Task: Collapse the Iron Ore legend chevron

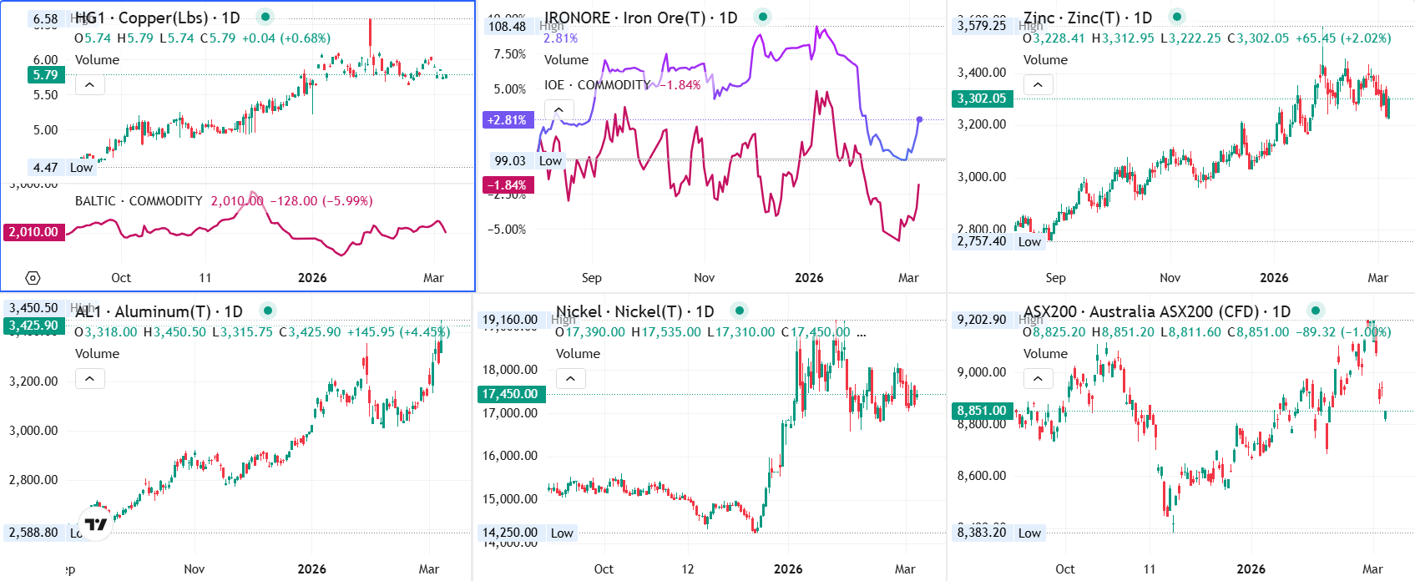Action: [558, 109]
